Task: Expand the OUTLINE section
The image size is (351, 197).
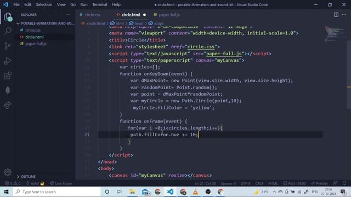Action: pyautogui.click(x=46, y=176)
